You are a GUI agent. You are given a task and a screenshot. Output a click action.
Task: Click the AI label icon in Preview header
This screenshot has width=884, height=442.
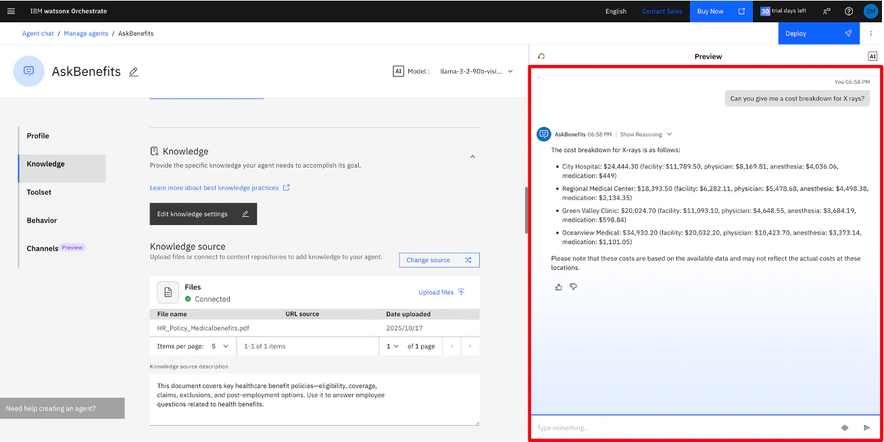(873, 57)
